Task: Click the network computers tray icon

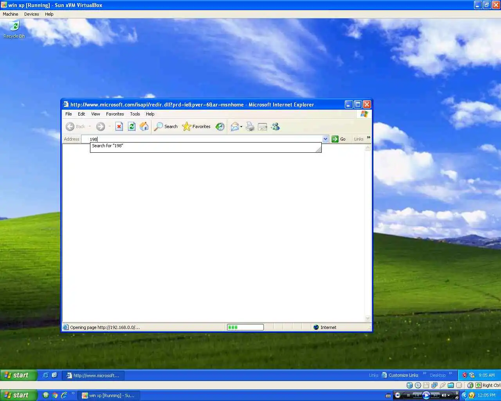Action: pyautogui.click(x=472, y=375)
